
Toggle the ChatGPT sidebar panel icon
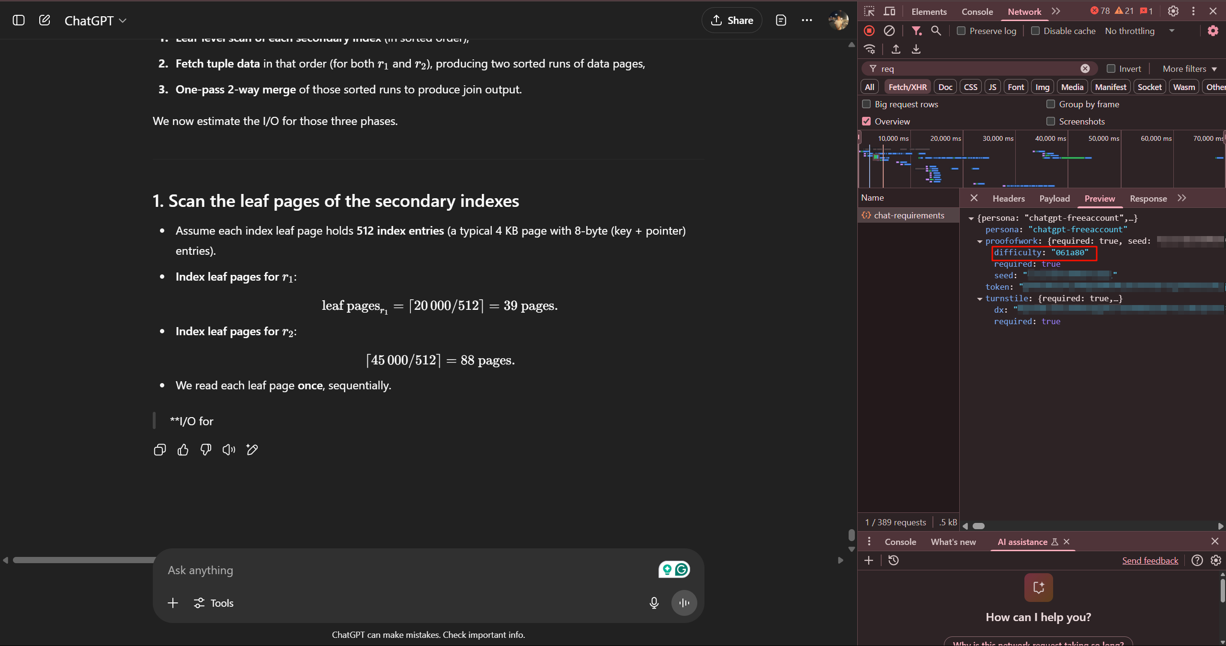tap(19, 20)
